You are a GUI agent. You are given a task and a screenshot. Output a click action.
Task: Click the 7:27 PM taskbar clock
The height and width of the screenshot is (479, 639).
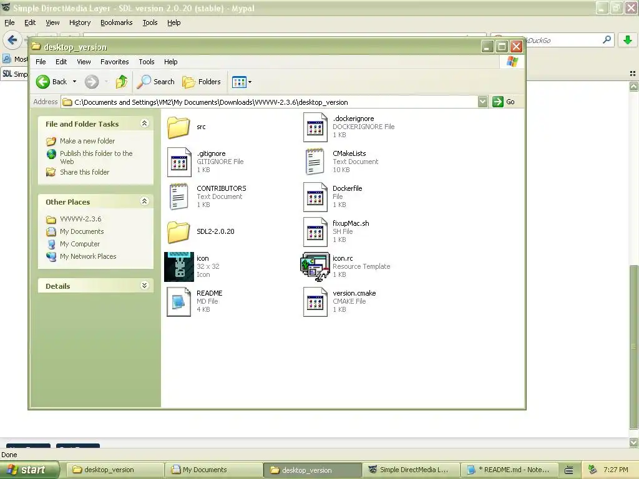(616, 470)
